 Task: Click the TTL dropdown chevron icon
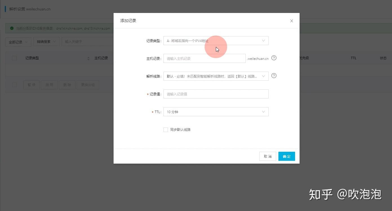tap(263, 112)
